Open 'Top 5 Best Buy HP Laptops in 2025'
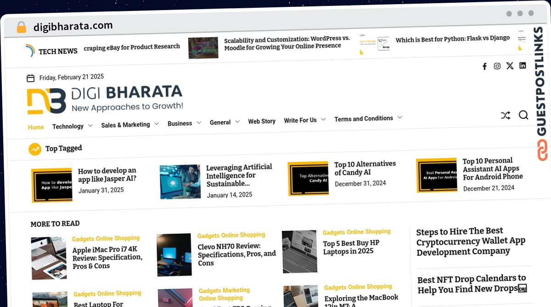The image size is (551, 307). pos(351,247)
